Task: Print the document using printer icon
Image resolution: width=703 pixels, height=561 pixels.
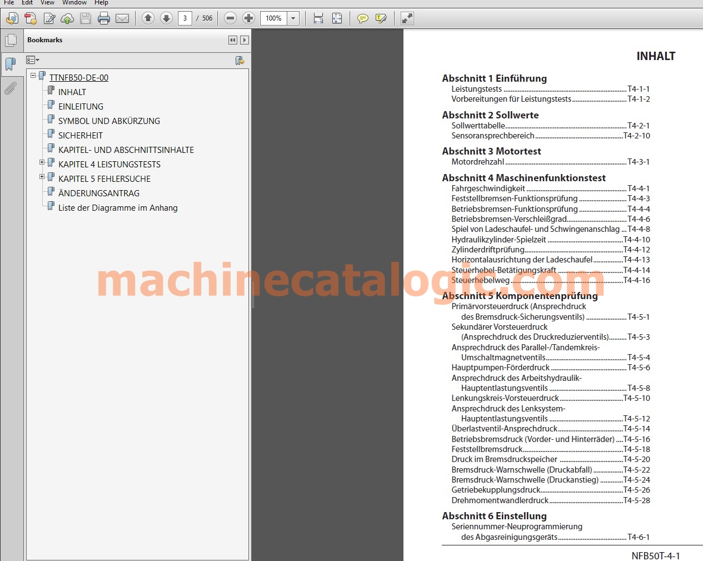Action: (x=104, y=19)
